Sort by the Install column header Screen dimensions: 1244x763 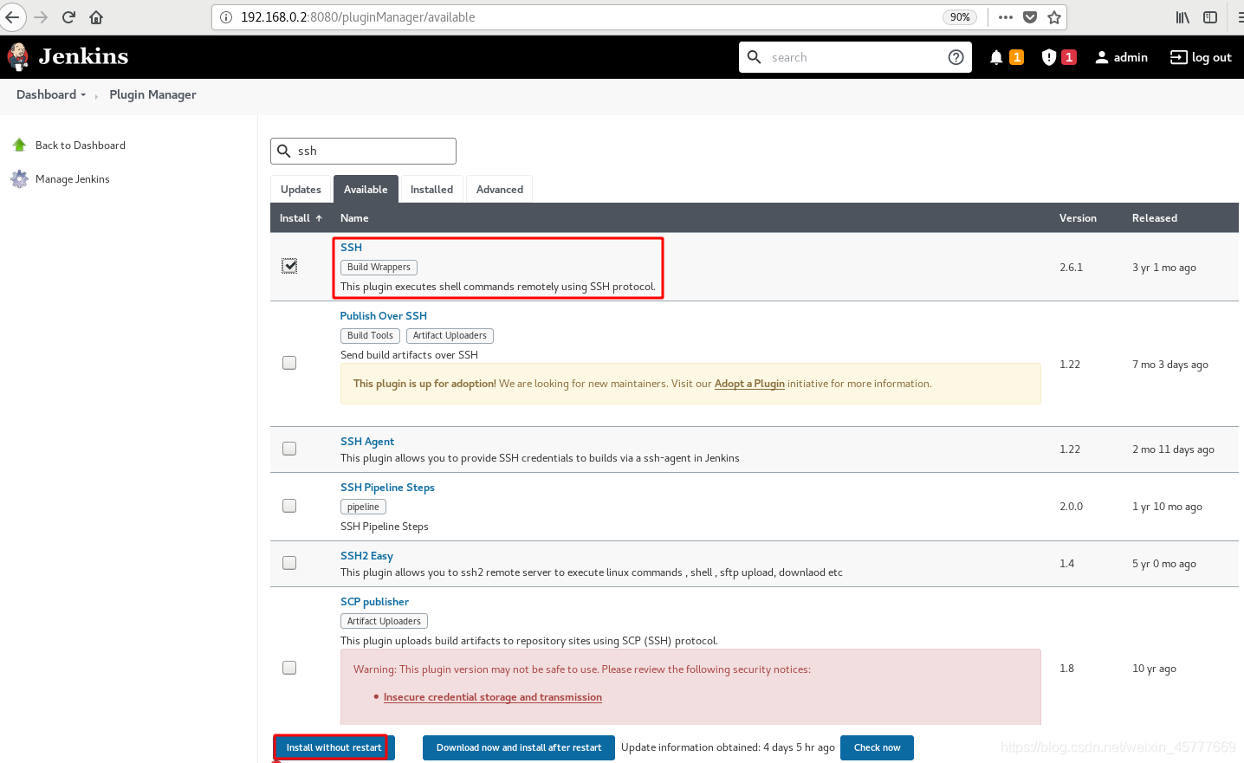click(x=301, y=218)
